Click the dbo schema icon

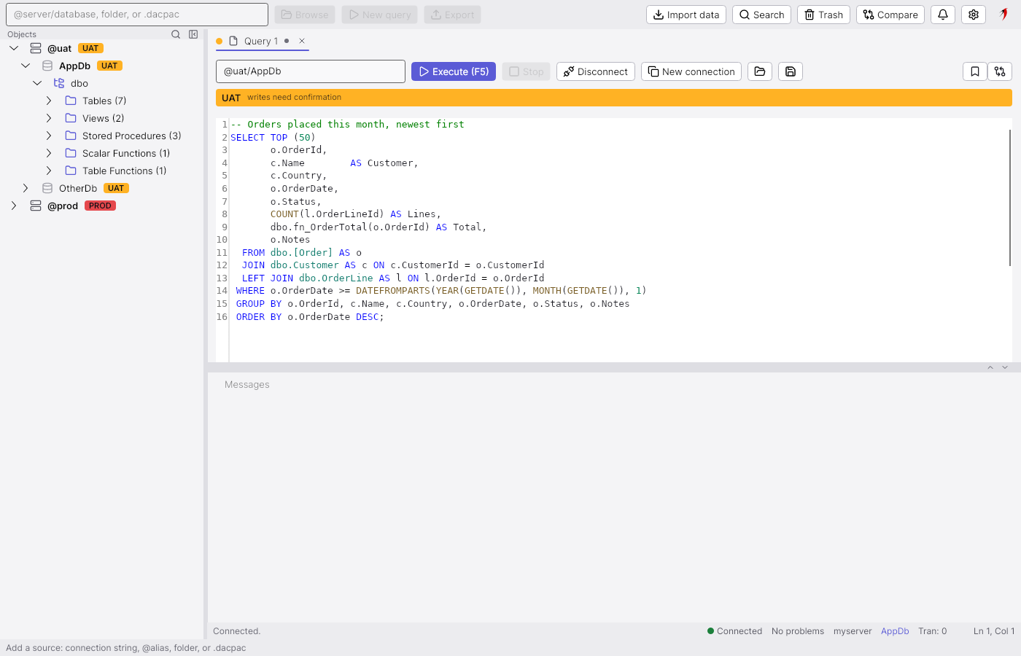[x=59, y=83]
